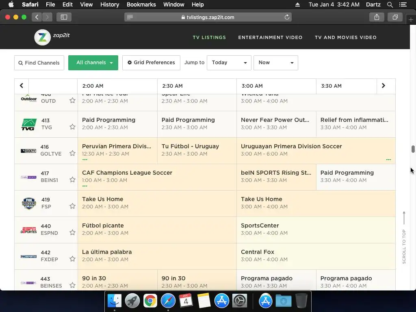Favorite the BEINS1 channel star
The width and height of the screenshot is (416, 312).
point(72,180)
